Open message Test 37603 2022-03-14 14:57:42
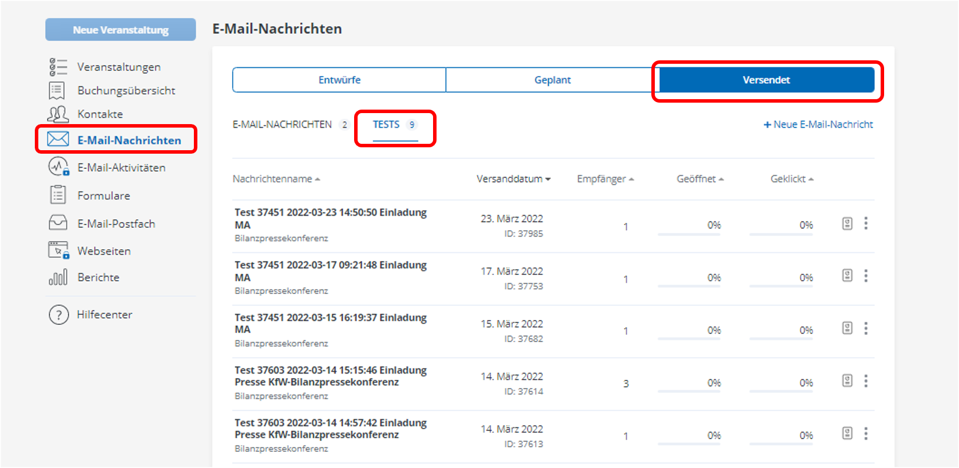959x468 pixels. (331, 429)
